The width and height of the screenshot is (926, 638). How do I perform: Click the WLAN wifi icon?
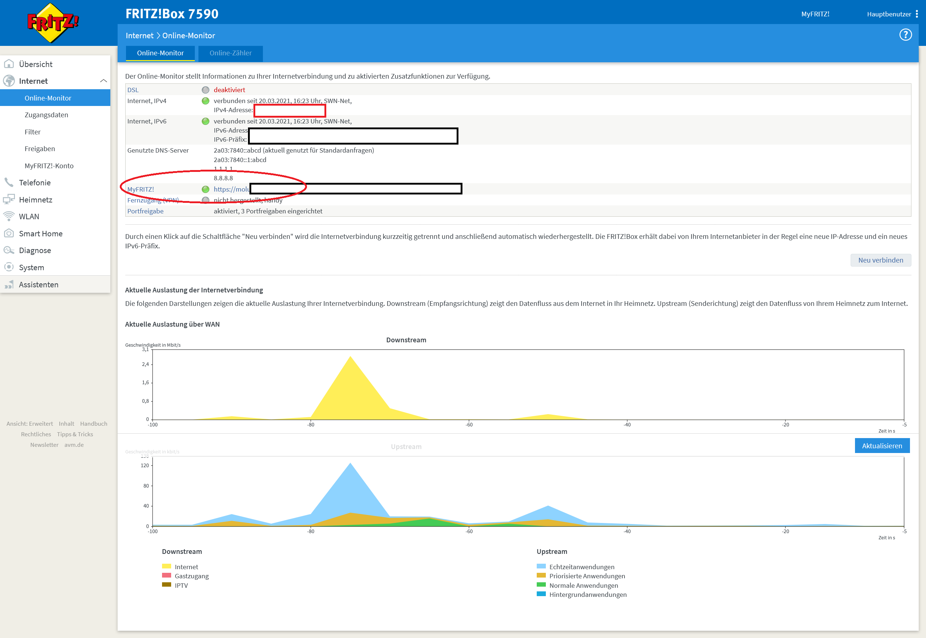pyautogui.click(x=9, y=216)
